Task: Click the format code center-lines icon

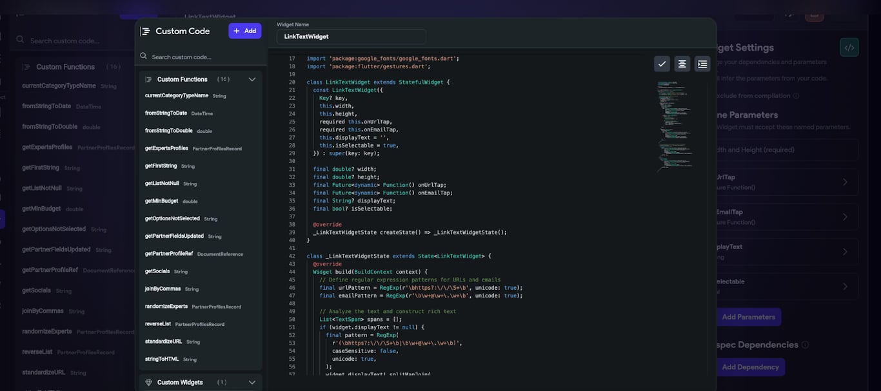Action: pyautogui.click(x=682, y=64)
